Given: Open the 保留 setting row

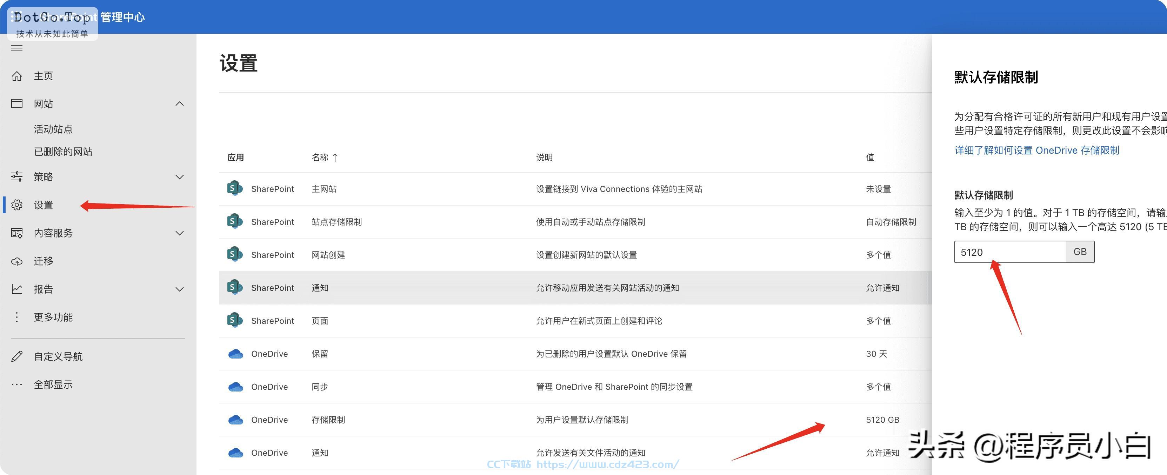Looking at the screenshot, I should (575, 354).
